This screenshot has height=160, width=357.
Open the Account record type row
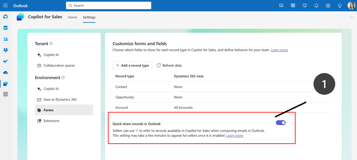222,108
